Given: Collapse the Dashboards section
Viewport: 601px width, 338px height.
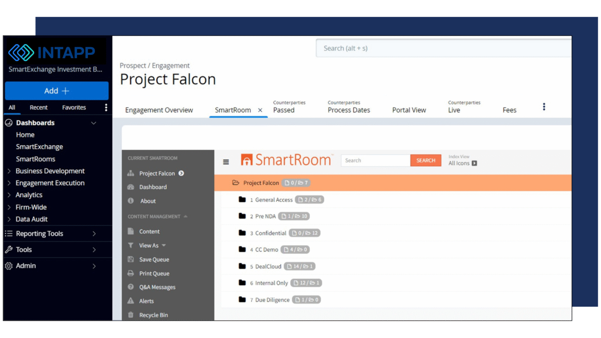Looking at the screenshot, I should click(x=94, y=123).
